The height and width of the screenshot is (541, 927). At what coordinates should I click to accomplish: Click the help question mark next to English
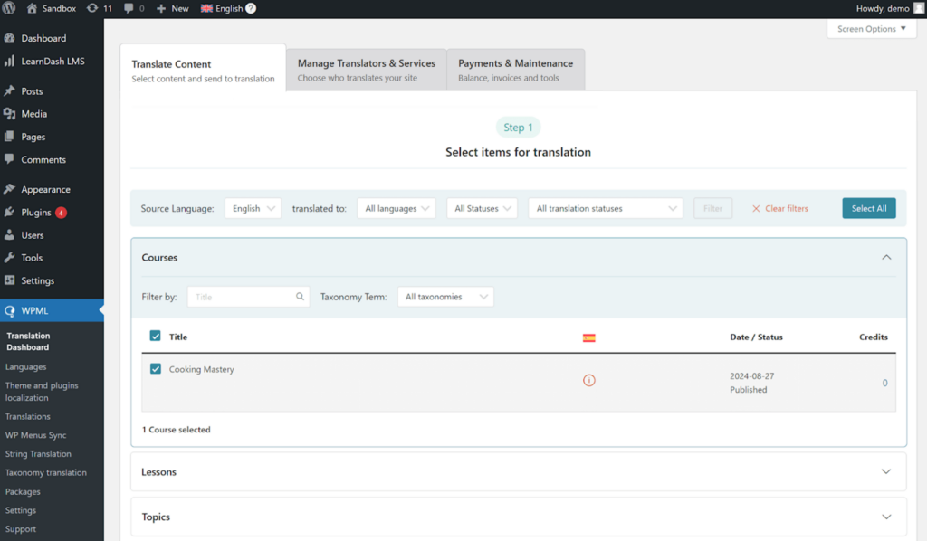(251, 8)
